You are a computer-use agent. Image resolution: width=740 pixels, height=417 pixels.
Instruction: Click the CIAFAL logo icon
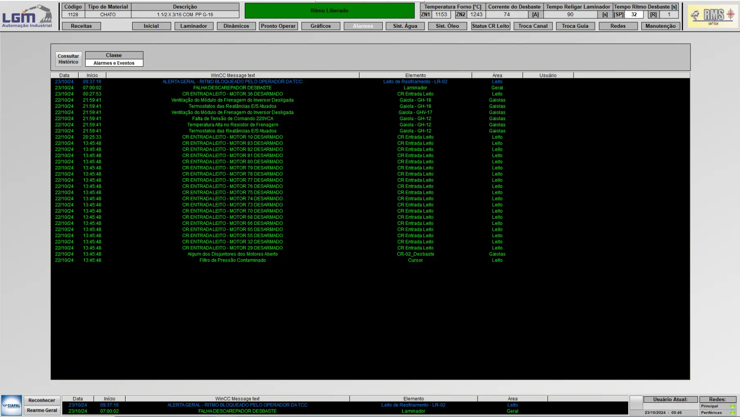11,405
